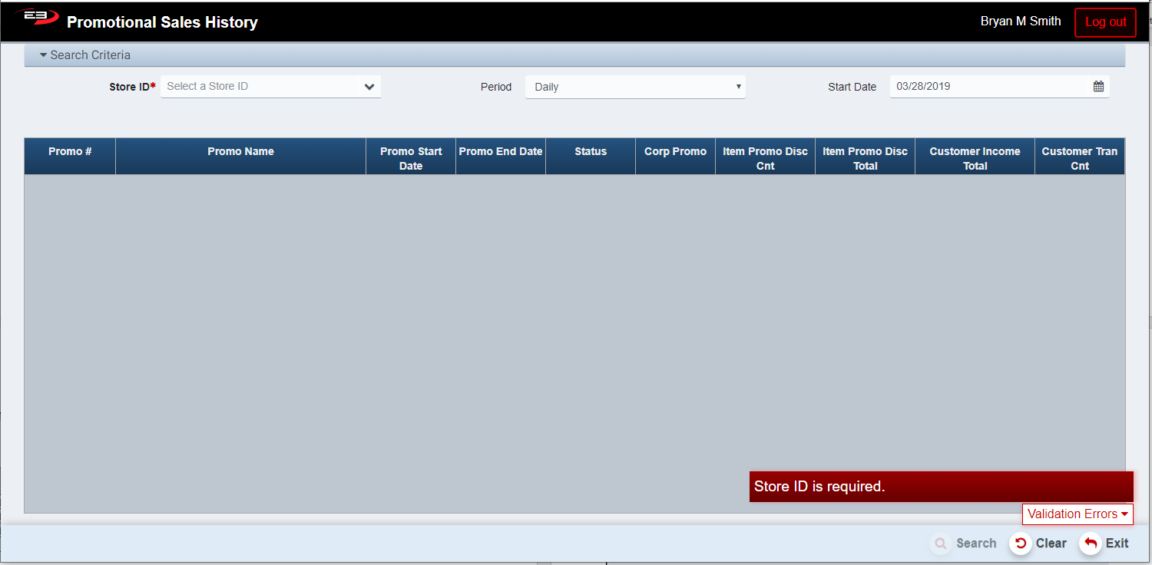Click the Search magnifier icon
The image size is (1152, 565).
tap(940, 544)
